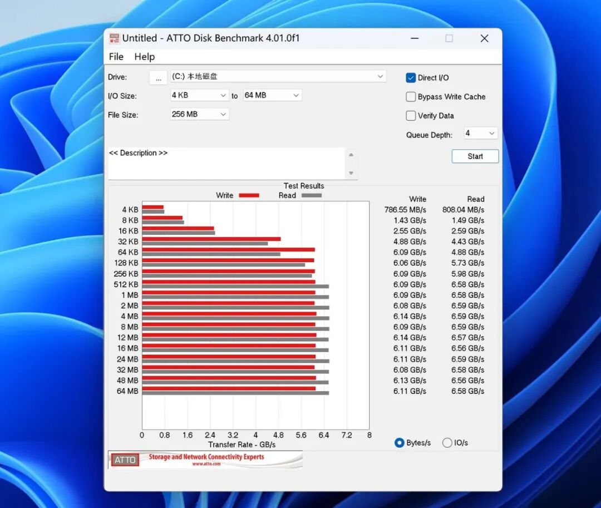
Task: Click inside the Description text box
Action: pos(226,164)
